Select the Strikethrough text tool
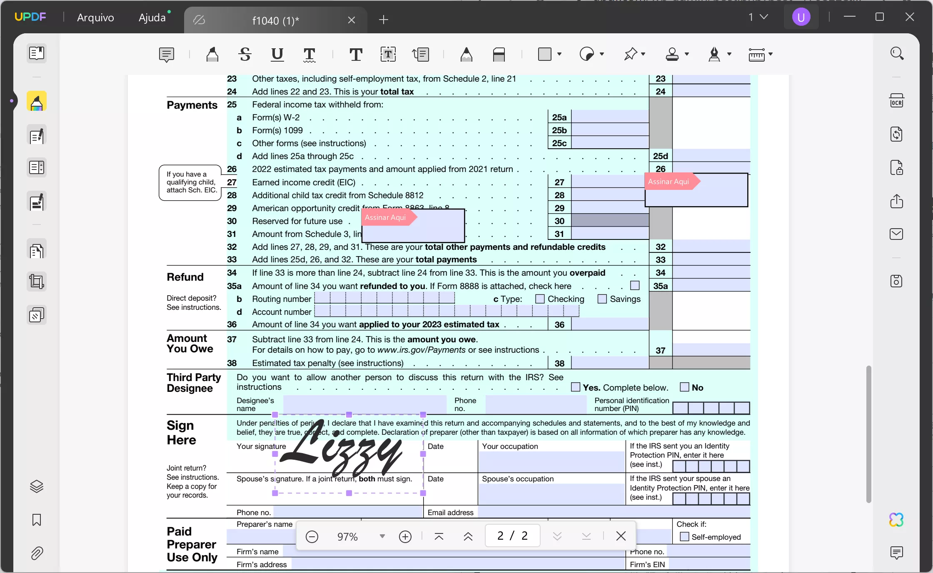The height and width of the screenshot is (573, 933). [x=245, y=55]
